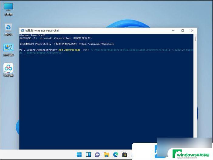Click the PowerShell window title text
Viewport: 213px width, 160px height.
pyautogui.click(x=42, y=31)
